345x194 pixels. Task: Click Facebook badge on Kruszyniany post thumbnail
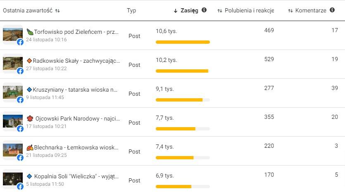pos(20,100)
